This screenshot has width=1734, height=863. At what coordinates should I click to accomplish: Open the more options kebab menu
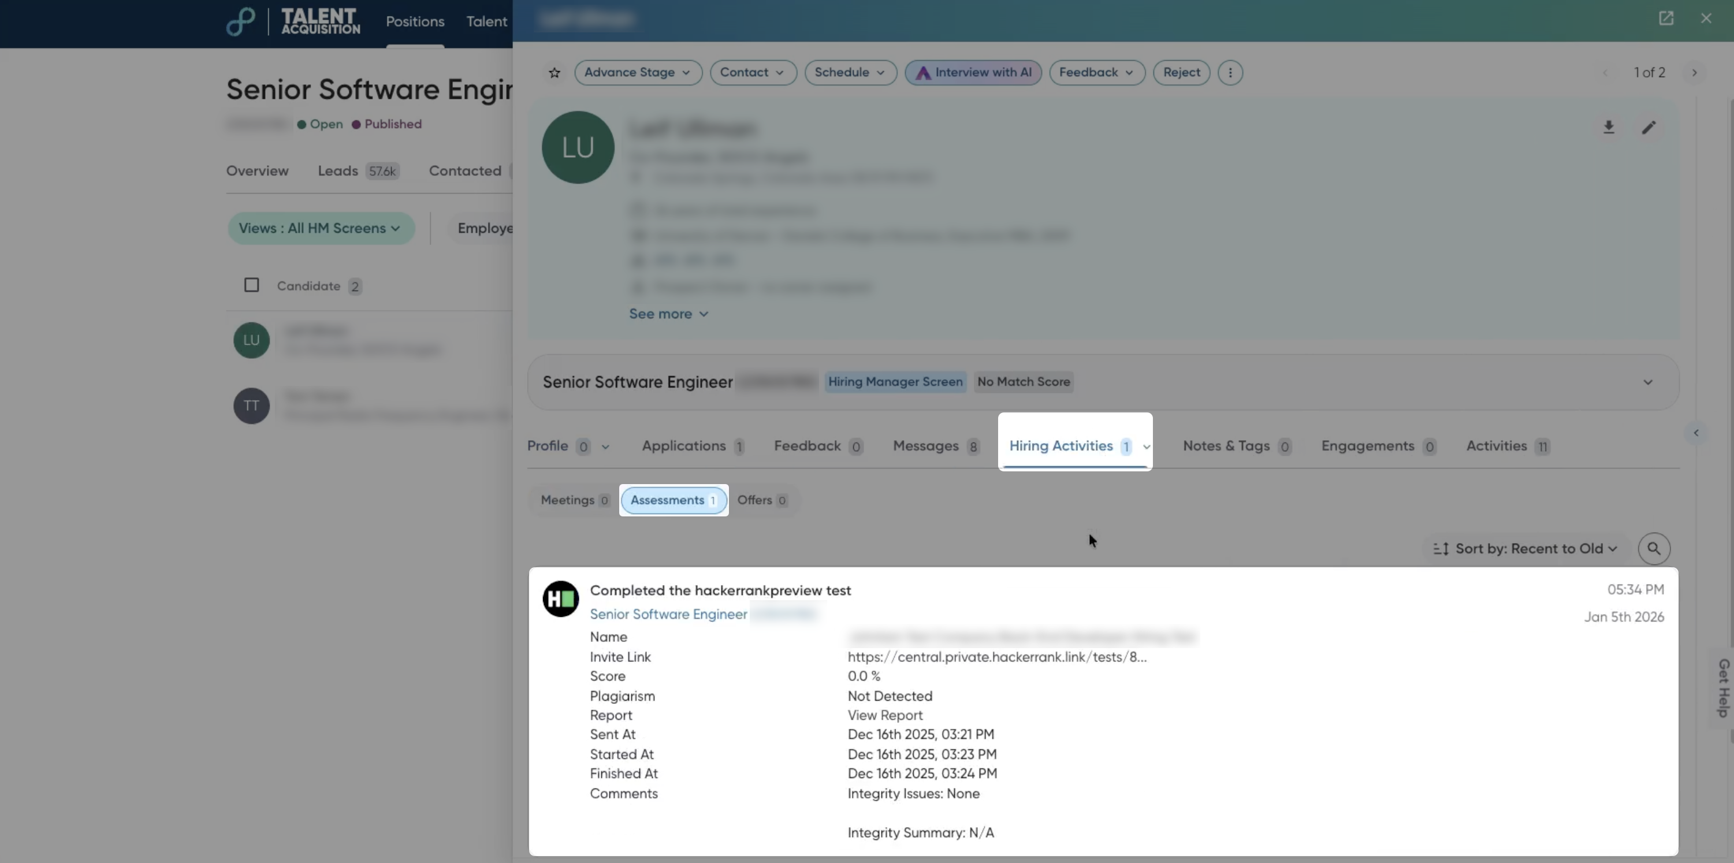1230,73
